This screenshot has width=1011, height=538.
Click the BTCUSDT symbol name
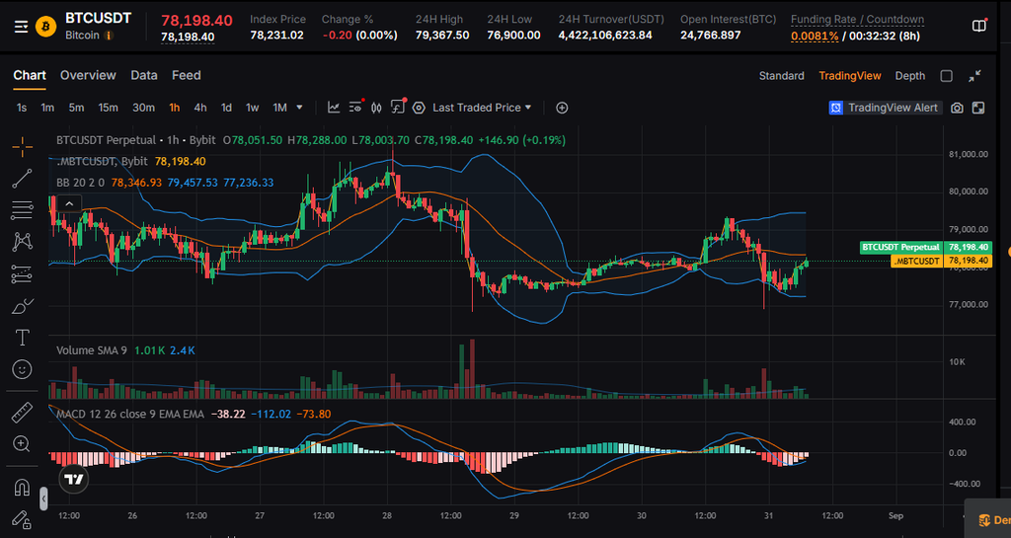[98, 18]
